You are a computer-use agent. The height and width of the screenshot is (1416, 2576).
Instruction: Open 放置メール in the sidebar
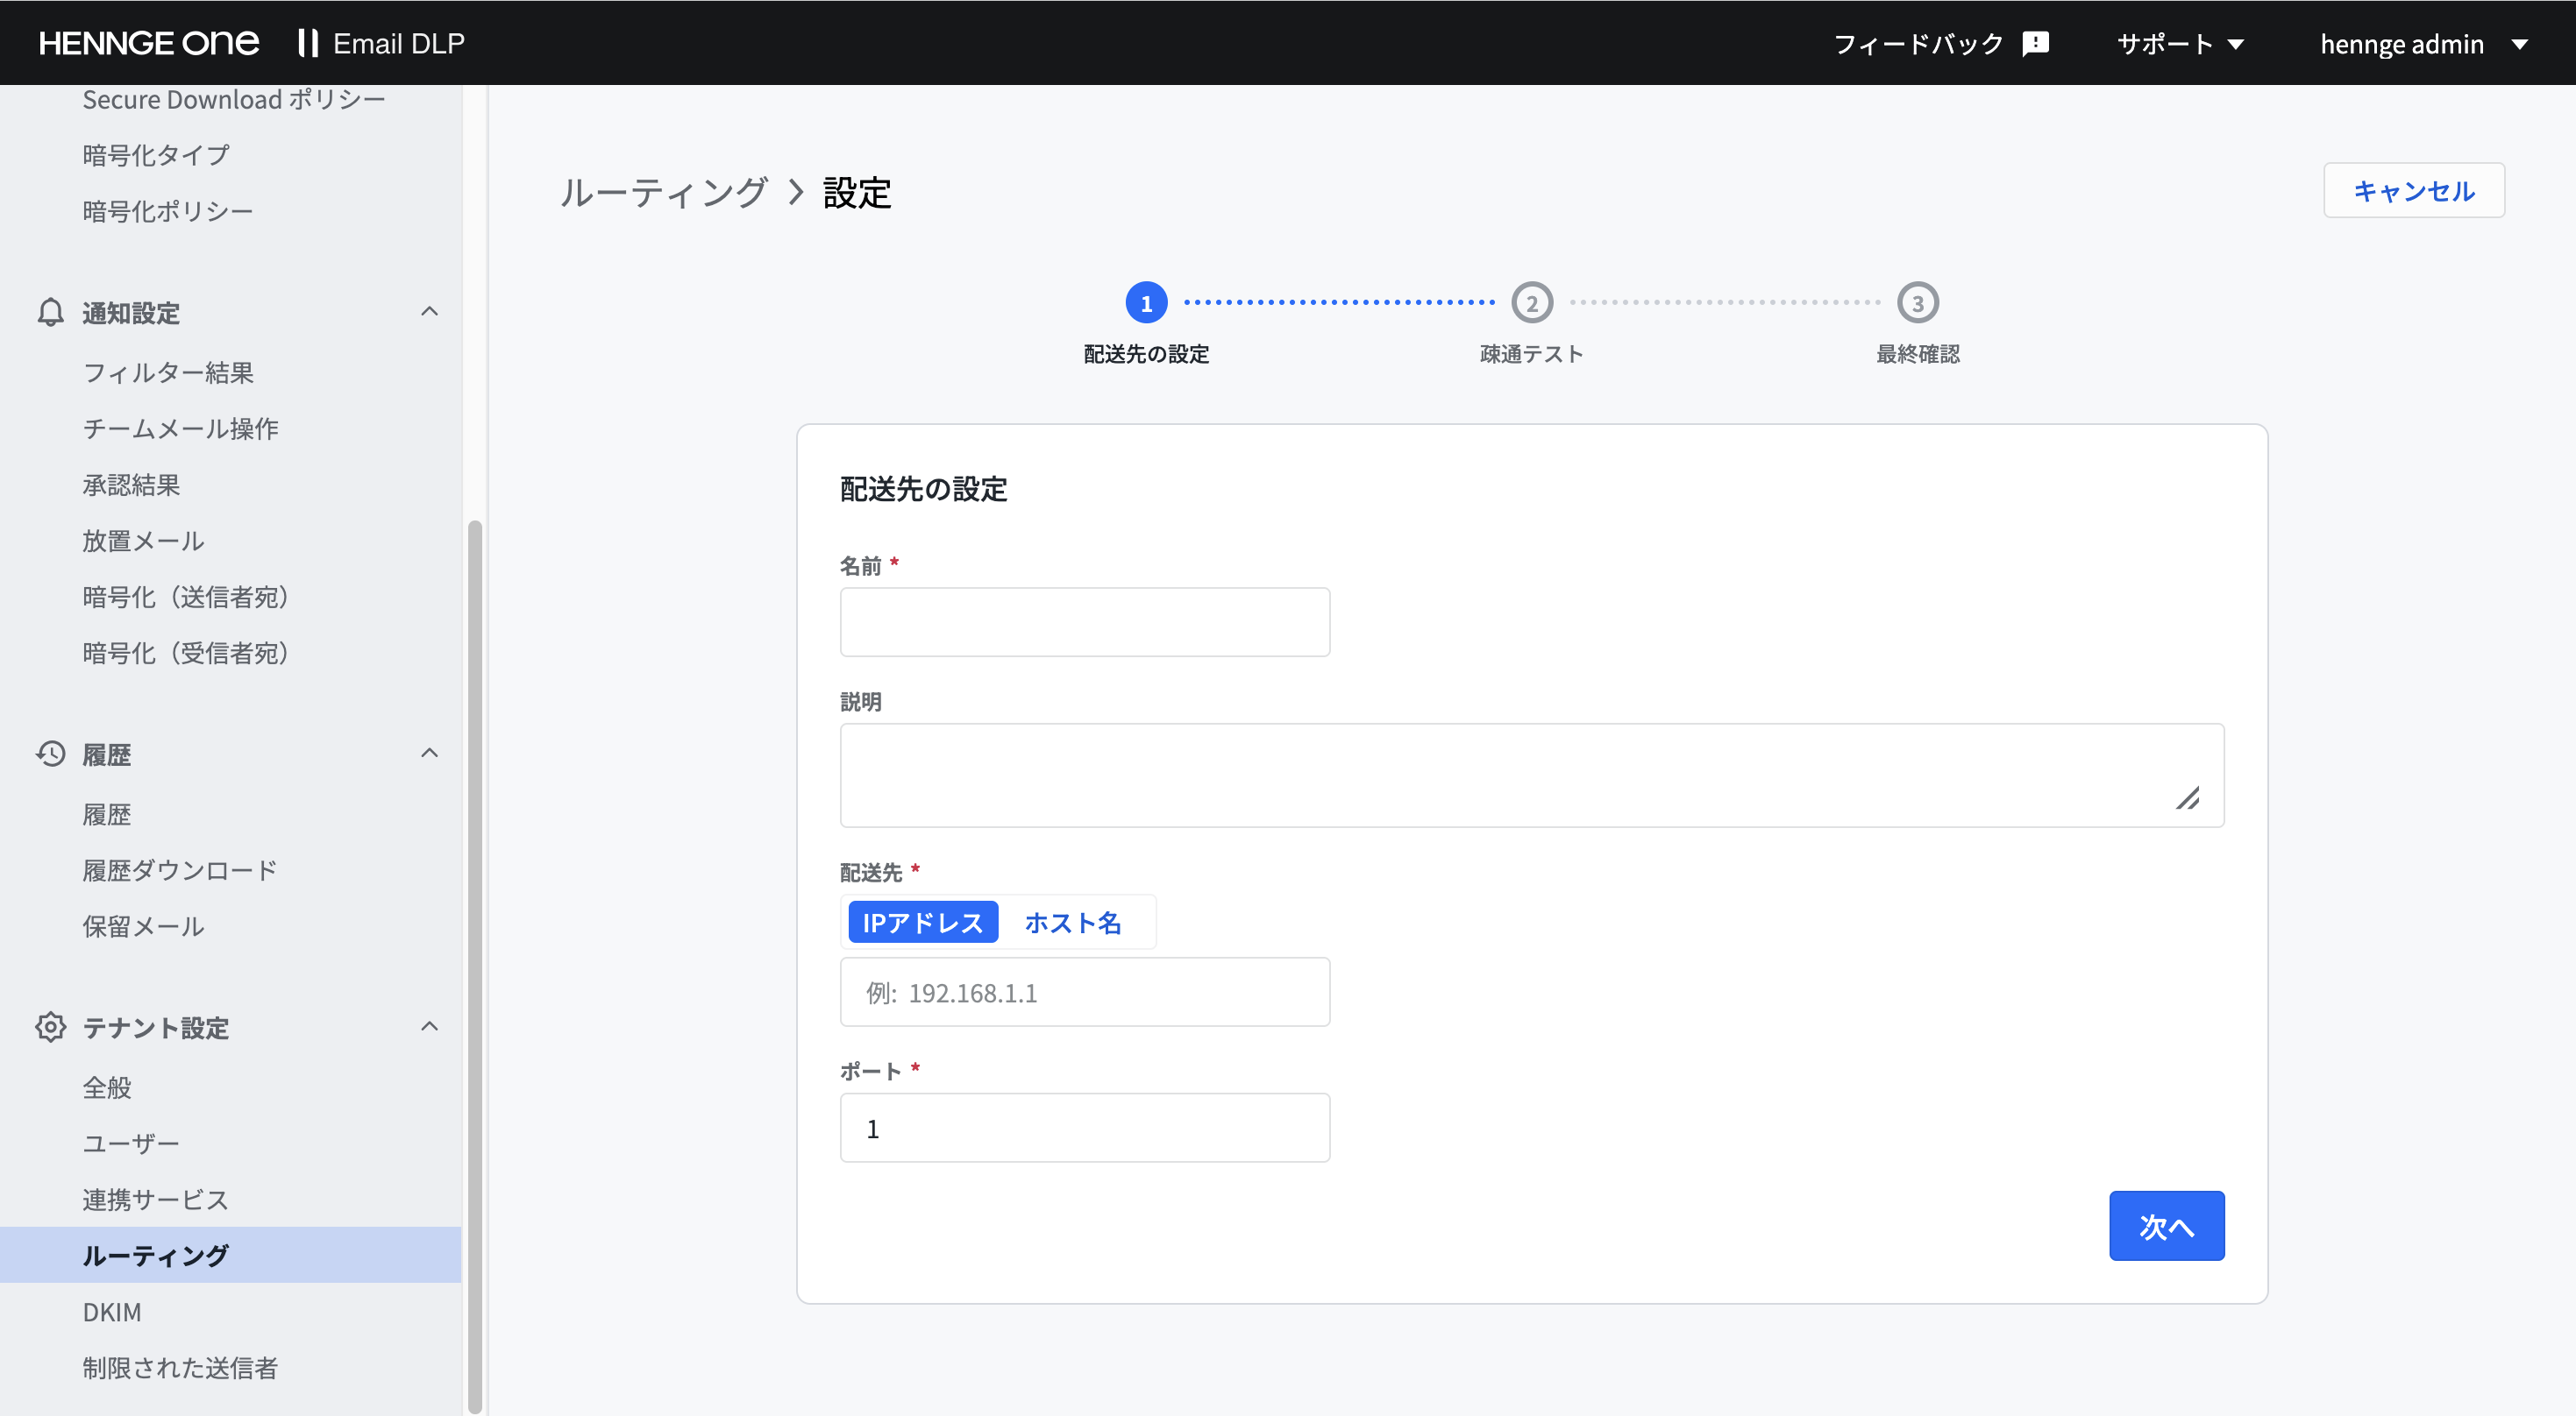click(143, 541)
